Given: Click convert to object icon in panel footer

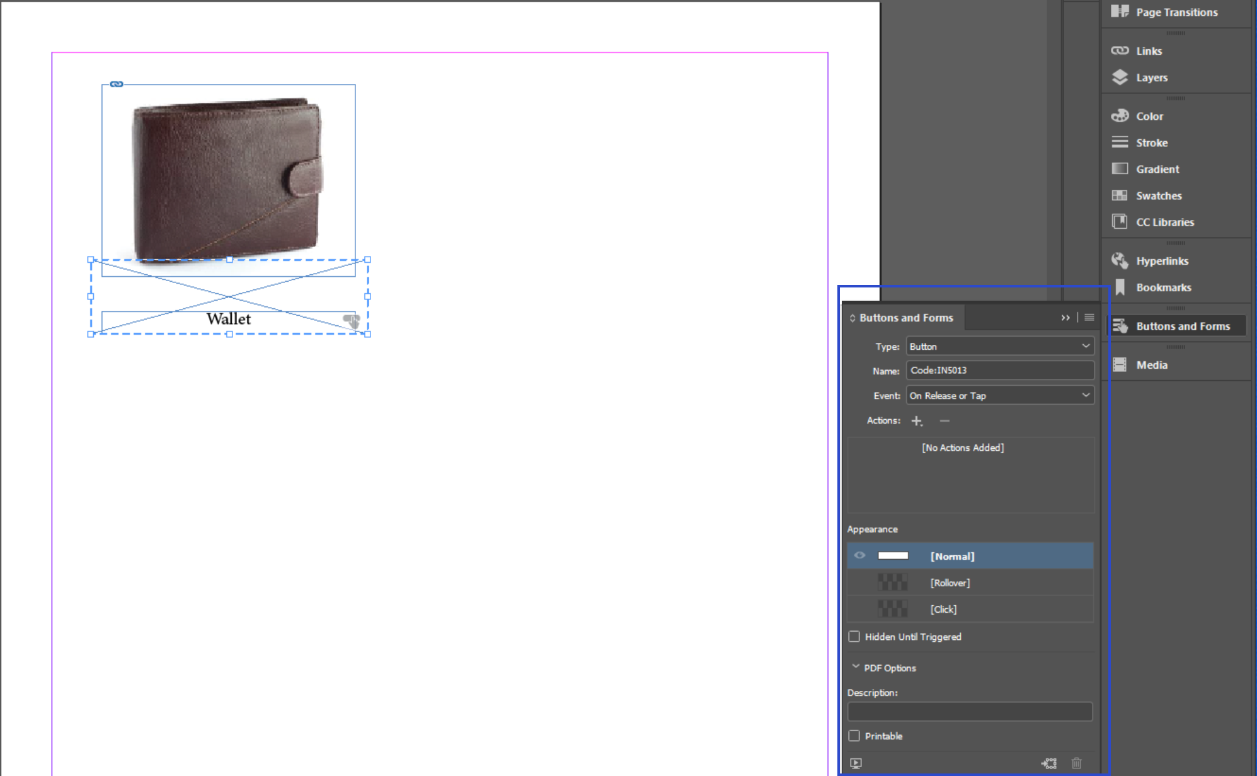Looking at the screenshot, I should coord(1049,763).
